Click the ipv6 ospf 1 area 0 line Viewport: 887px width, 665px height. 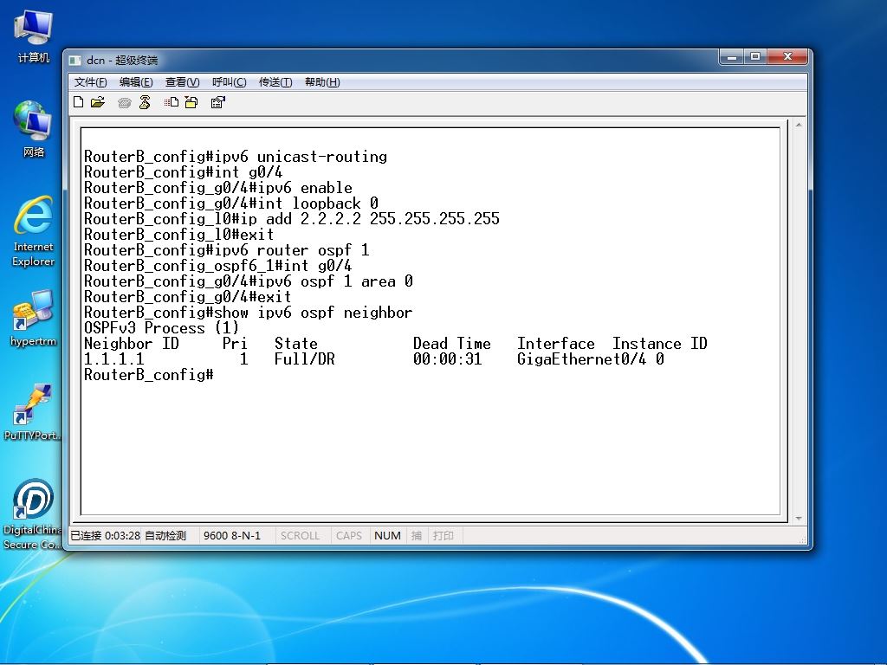(x=249, y=281)
